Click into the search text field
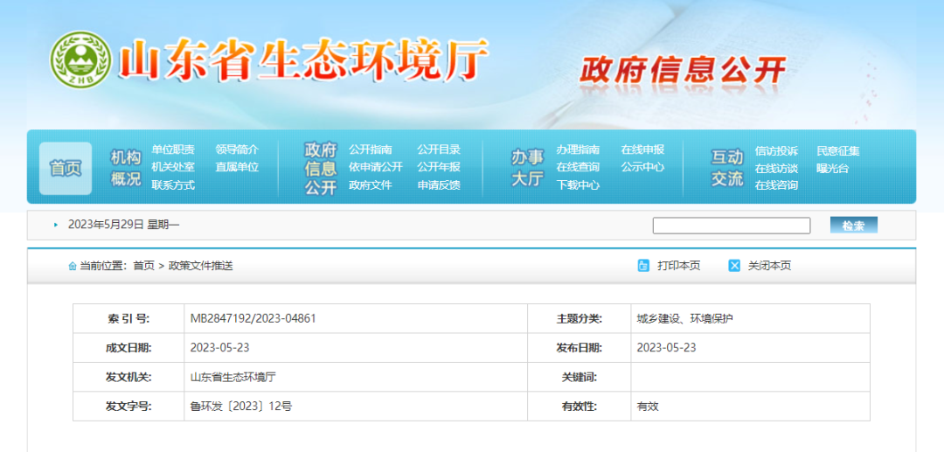 click(x=731, y=226)
